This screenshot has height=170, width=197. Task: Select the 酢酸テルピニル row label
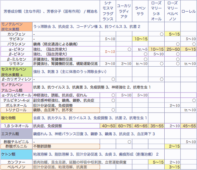(x=16, y=142)
